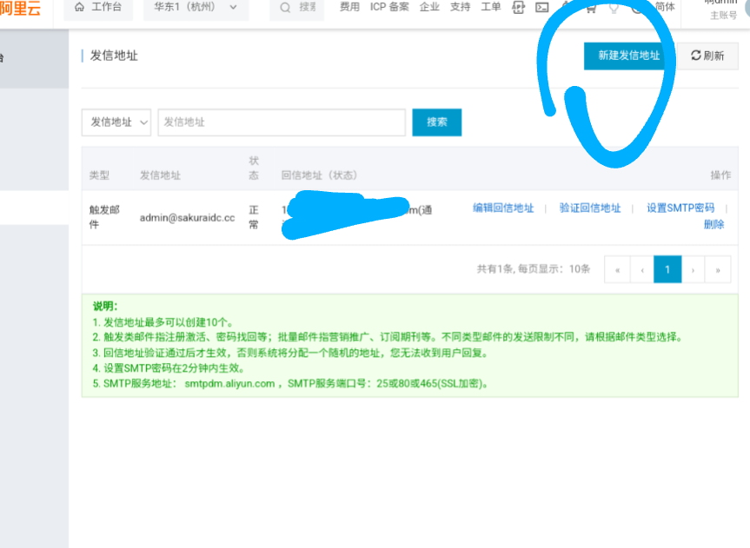The image size is (750, 548).
Task: Click next page arrow in pagination
Action: (x=693, y=269)
